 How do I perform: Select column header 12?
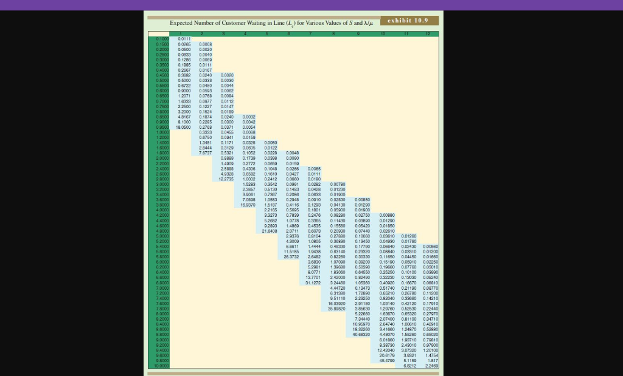(428, 33)
